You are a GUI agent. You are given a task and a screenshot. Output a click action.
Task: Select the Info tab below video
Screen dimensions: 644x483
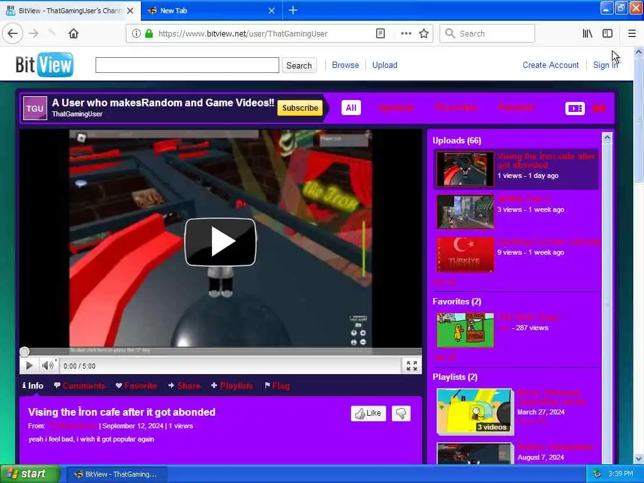tap(33, 386)
